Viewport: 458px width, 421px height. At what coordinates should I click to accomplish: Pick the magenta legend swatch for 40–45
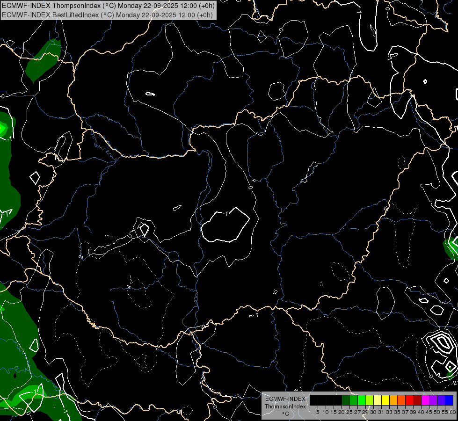click(x=425, y=400)
